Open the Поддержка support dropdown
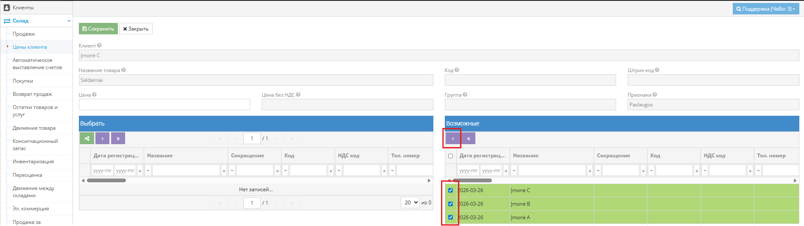Viewport: 804px width, 226px height. point(766,9)
